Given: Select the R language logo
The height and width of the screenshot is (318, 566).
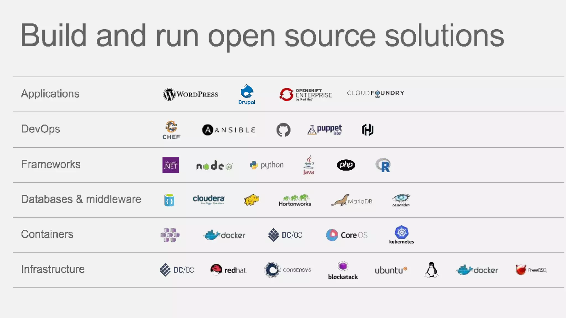Looking at the screenshot, I should point(383,165).
